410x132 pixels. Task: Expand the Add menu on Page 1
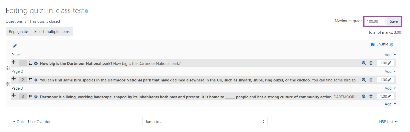tap(390, 55)
